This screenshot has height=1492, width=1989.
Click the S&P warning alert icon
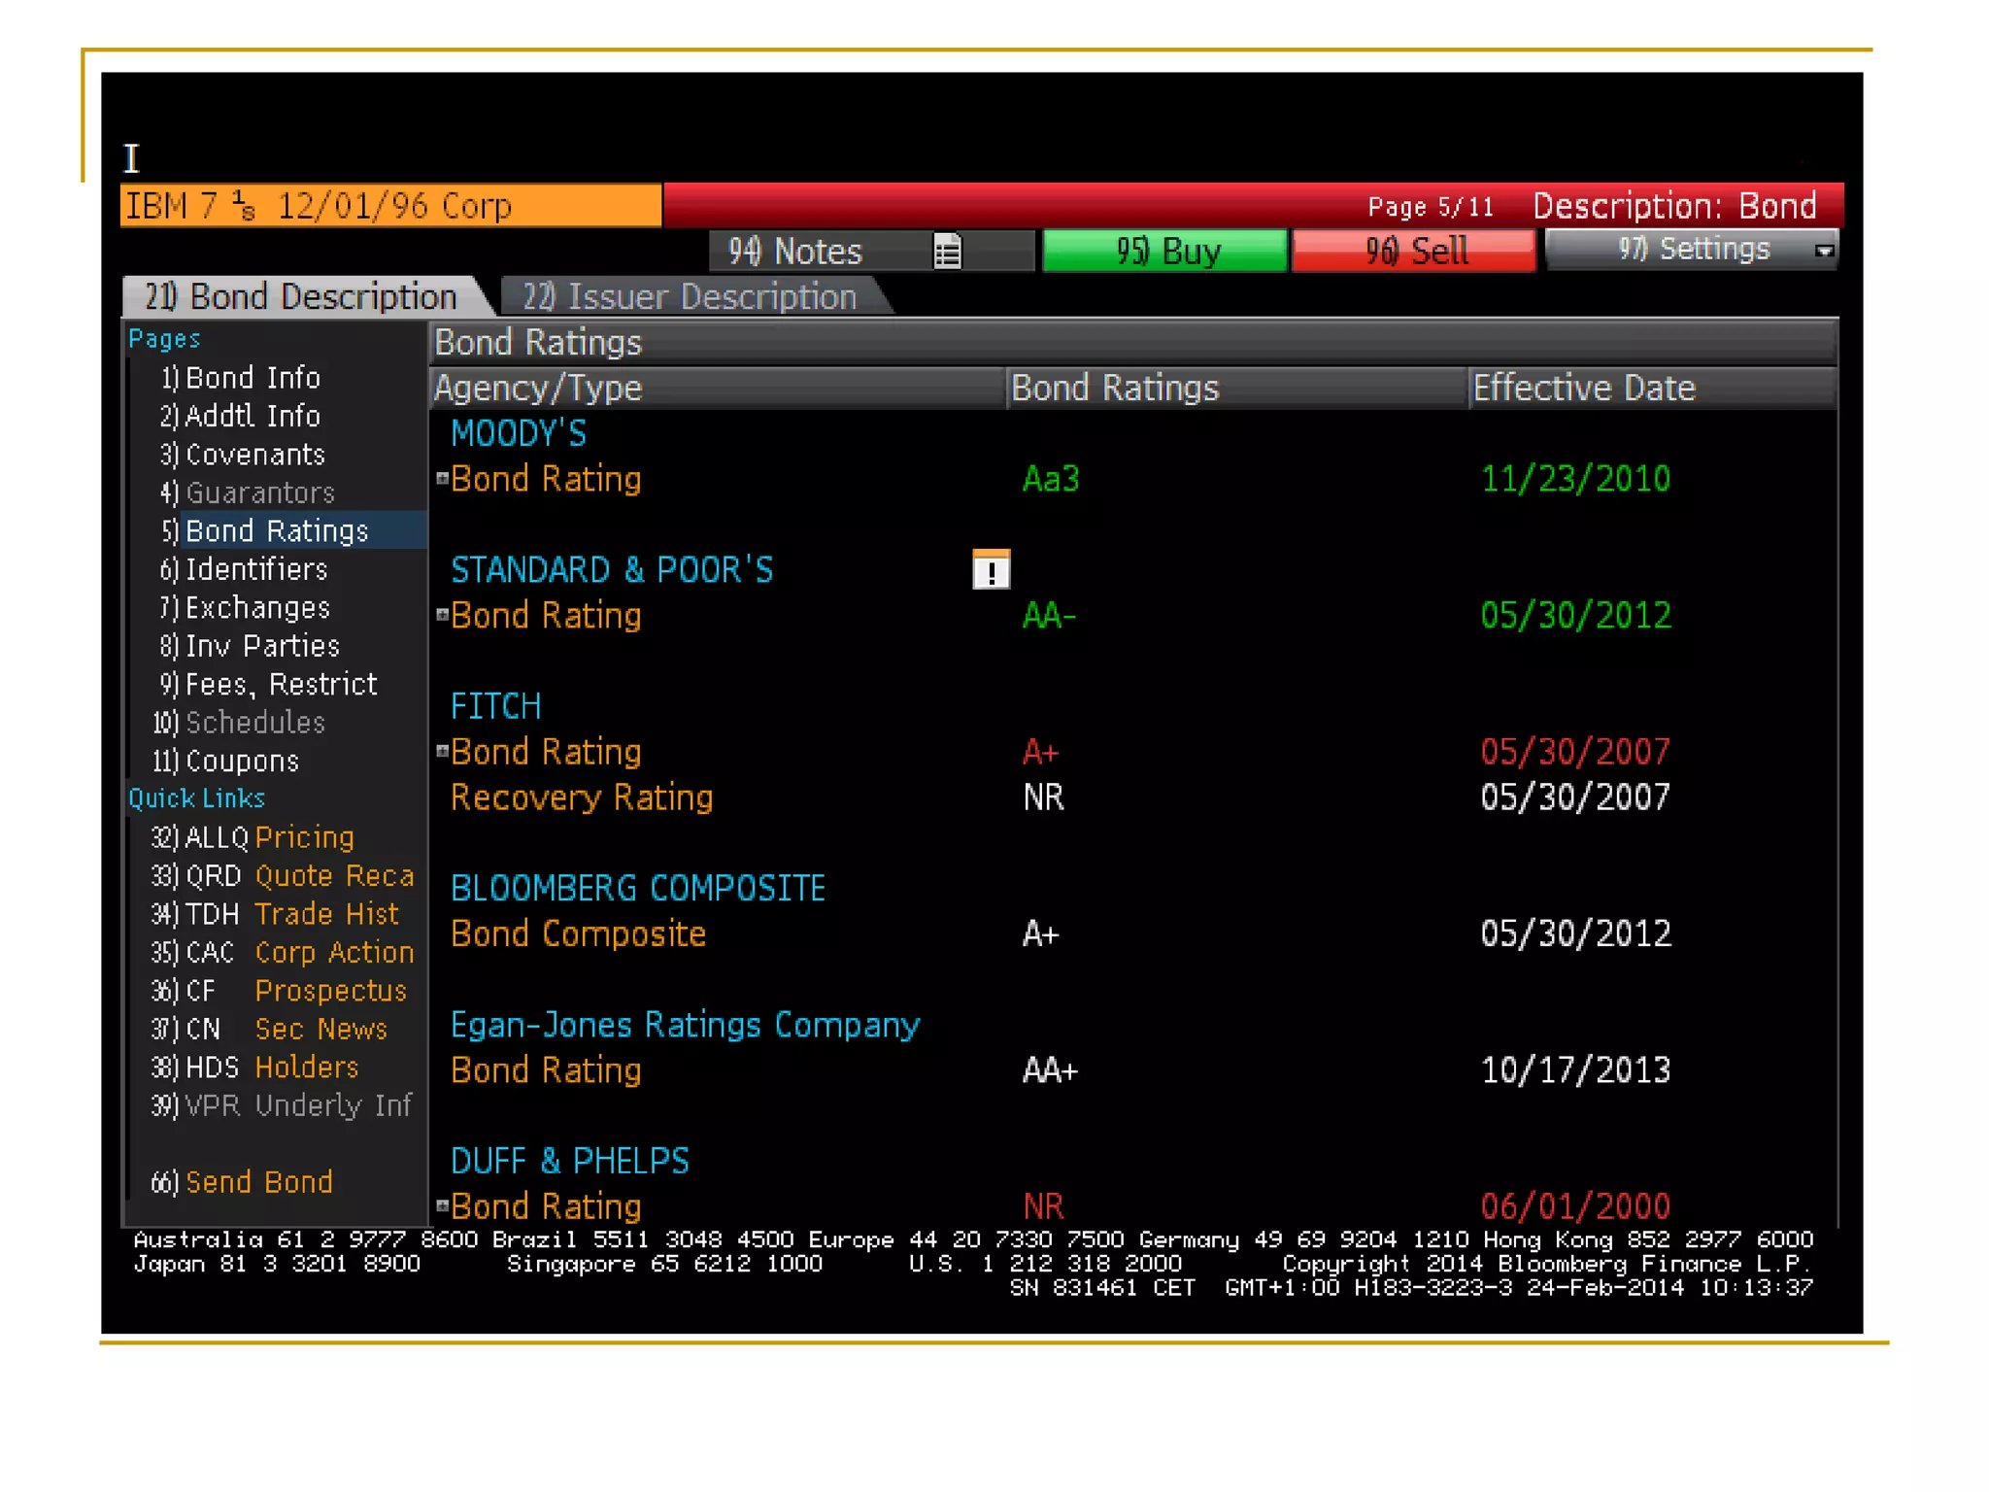point(991,569)
